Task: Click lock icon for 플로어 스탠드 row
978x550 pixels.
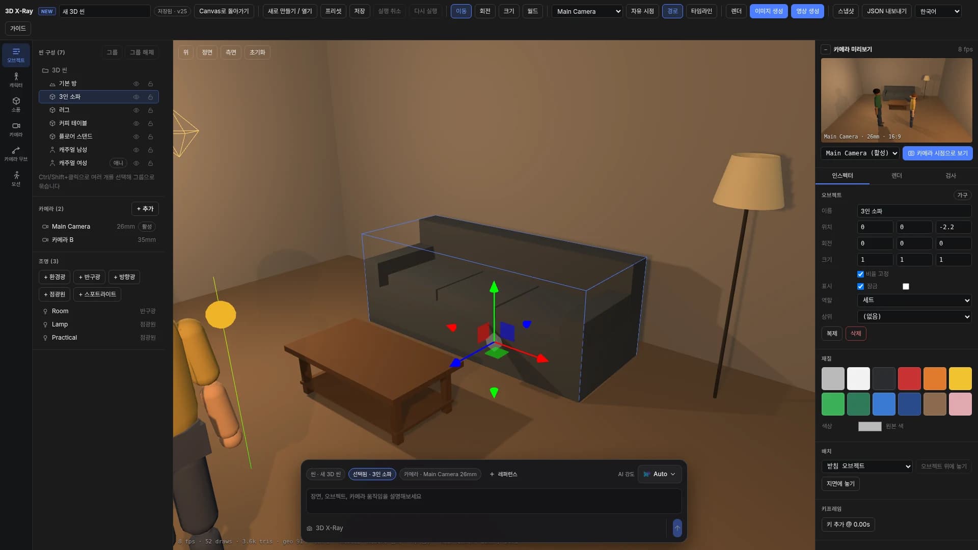Action: pyautogui.click(x=150, y=136)
